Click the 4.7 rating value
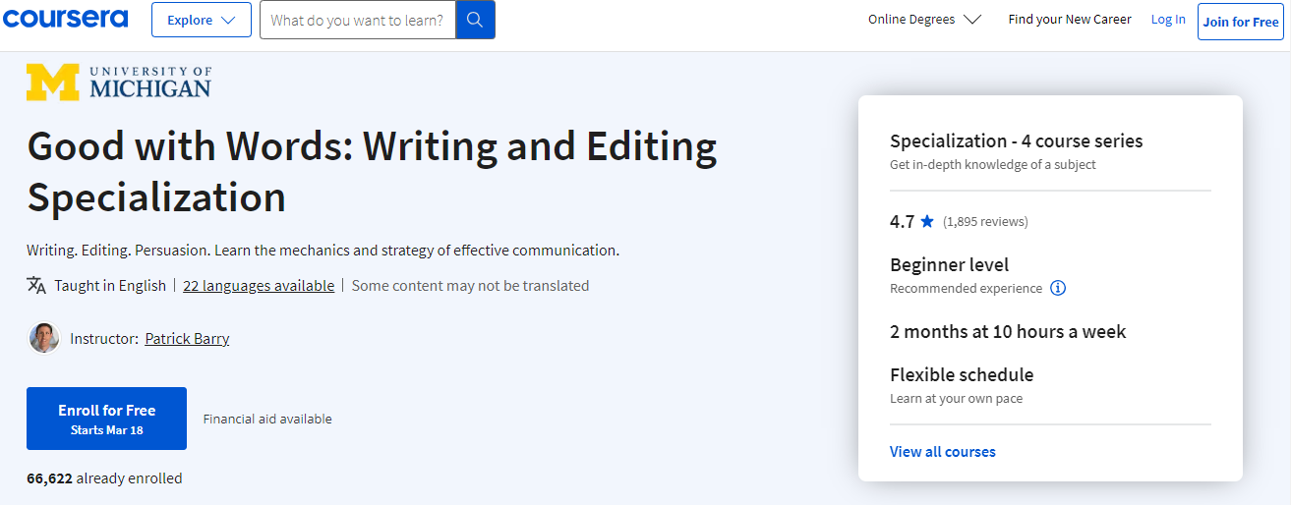Screen dimensions: 1291x505 click(x=902, y=221)
